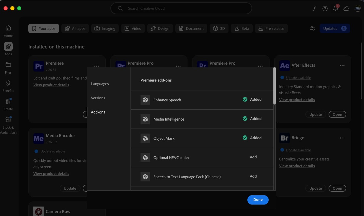Click the add-ons dialog scrollbar

pyautogui.click(x=275, y=86)
